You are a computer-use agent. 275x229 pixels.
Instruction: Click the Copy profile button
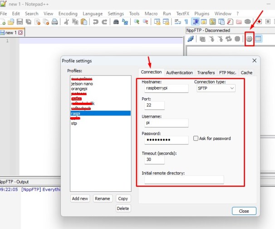(x=123, y=199)
